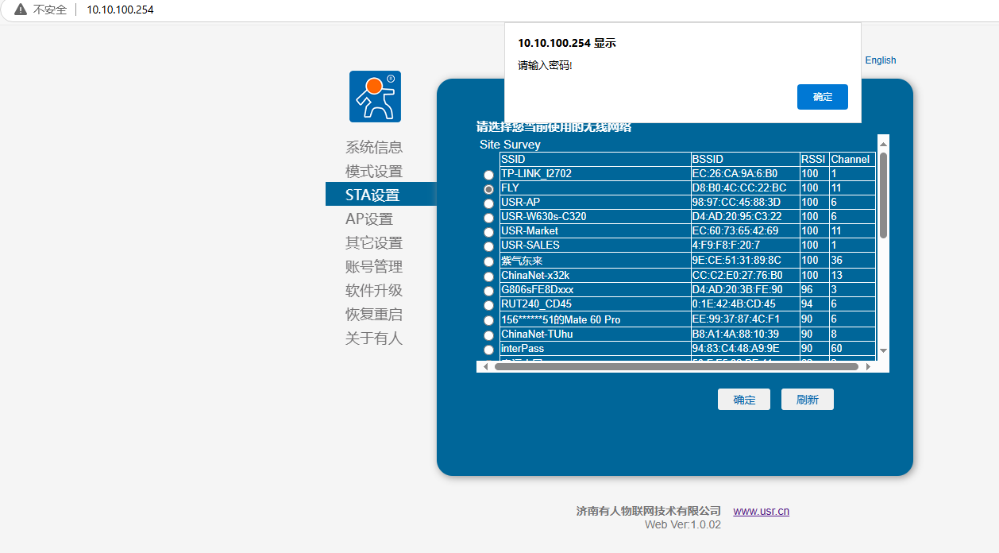Screen dimensions: 999x553
Task: Select the RUT240_CD45 radio button
Action: click(488, 305)
